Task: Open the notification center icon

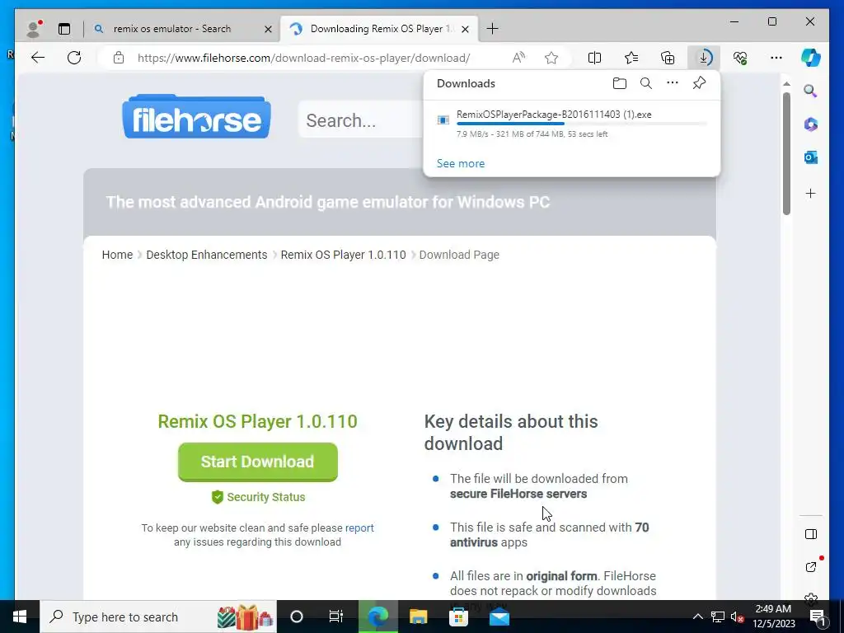Action: (x=817, y=617)
